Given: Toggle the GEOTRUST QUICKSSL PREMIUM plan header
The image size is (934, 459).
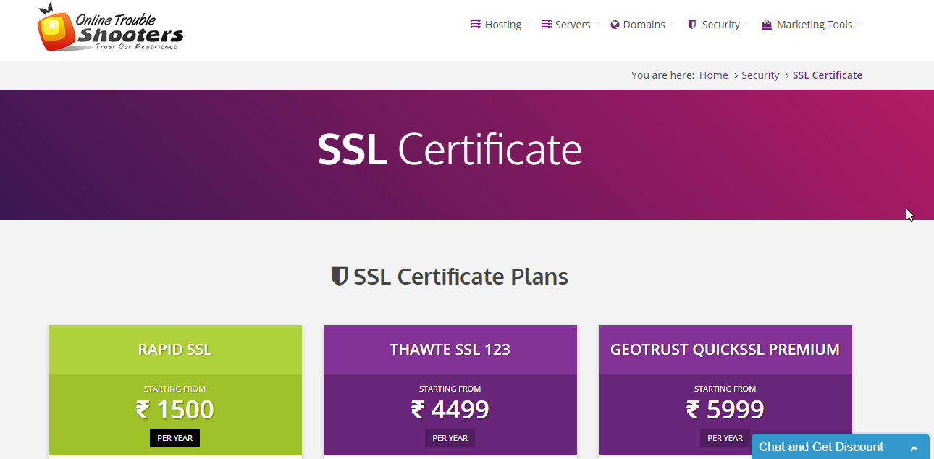Looking at the screenshot, I should tap(725, 348).
